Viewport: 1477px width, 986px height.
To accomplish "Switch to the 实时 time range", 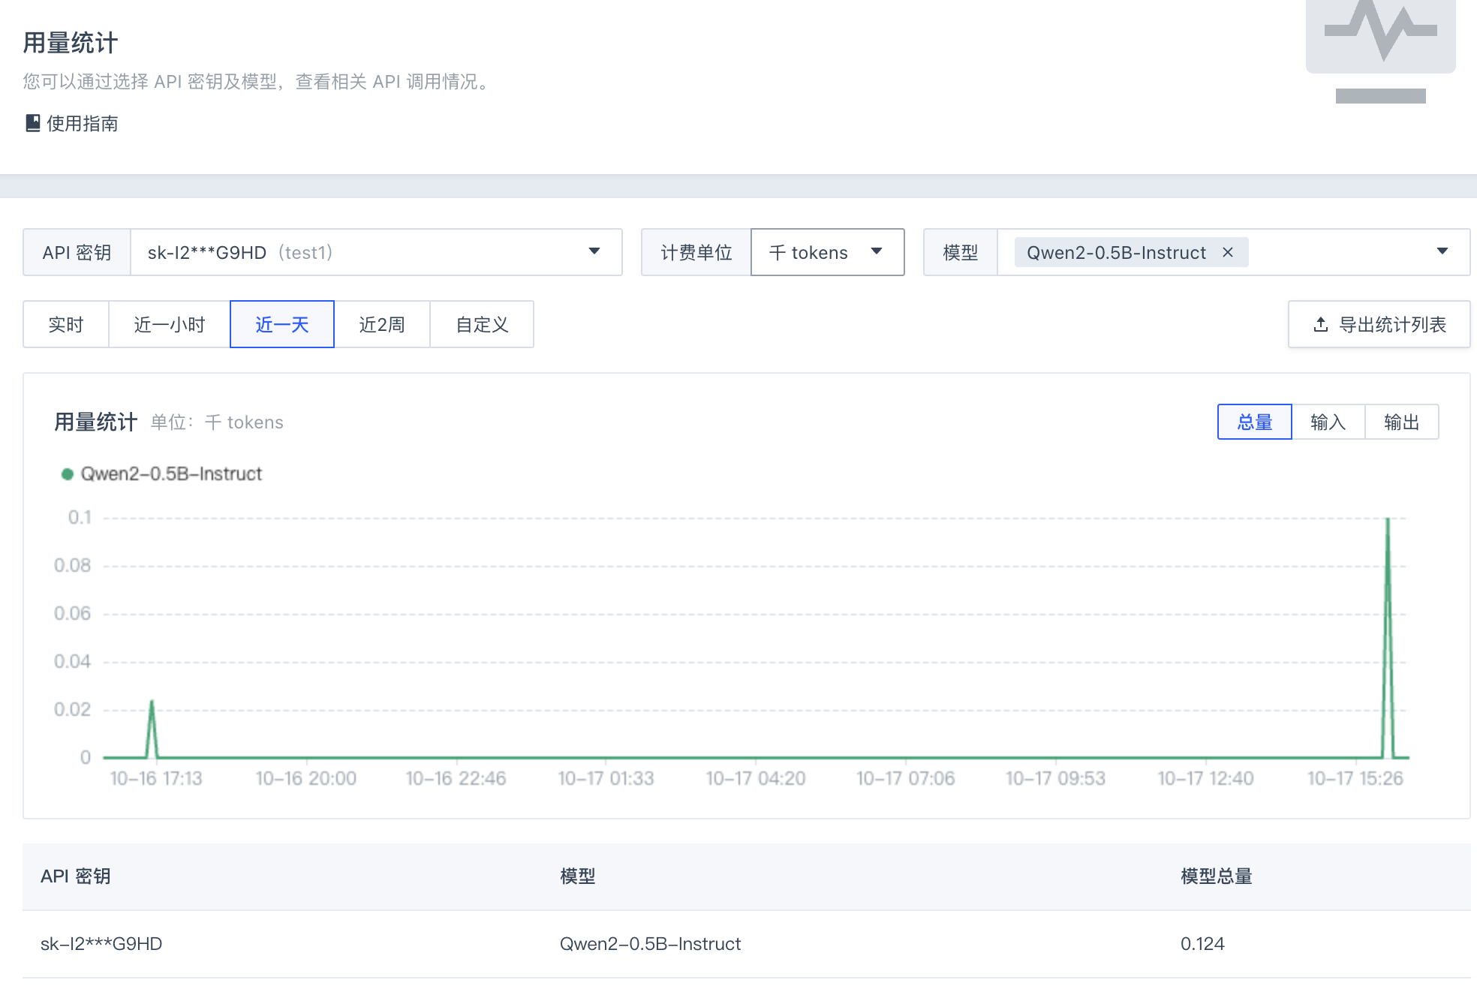I will 66,324.
